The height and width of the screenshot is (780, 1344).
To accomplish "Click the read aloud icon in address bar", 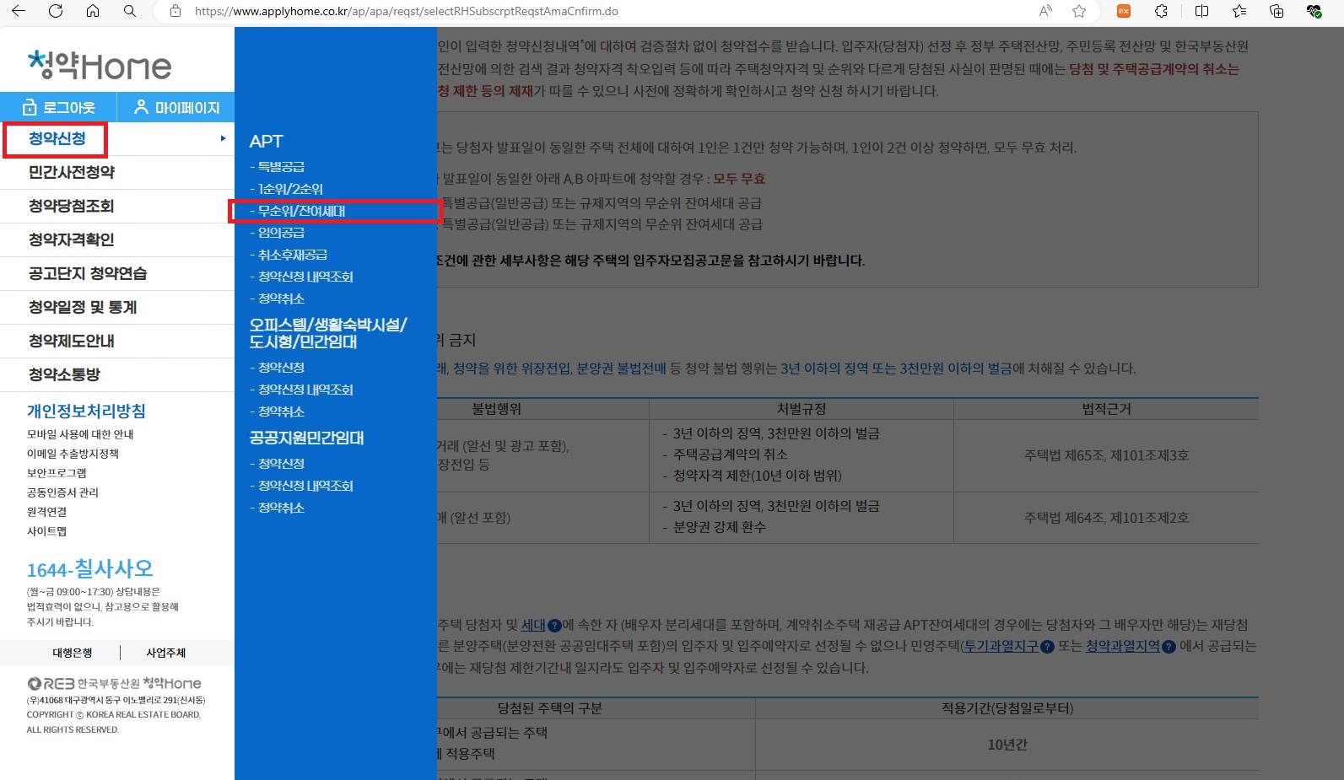I will point(1046,11).
